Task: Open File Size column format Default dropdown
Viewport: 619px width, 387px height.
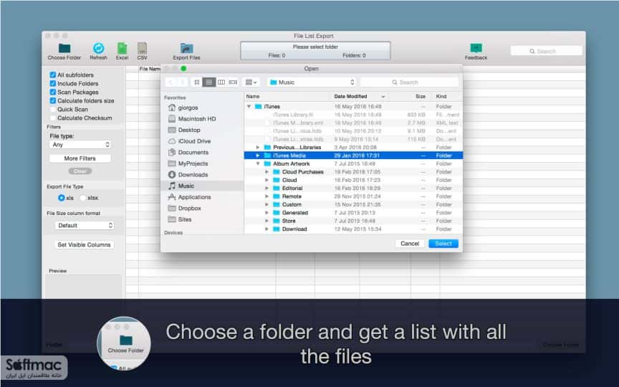Action: pyautogui.click(x=85, y=226)
